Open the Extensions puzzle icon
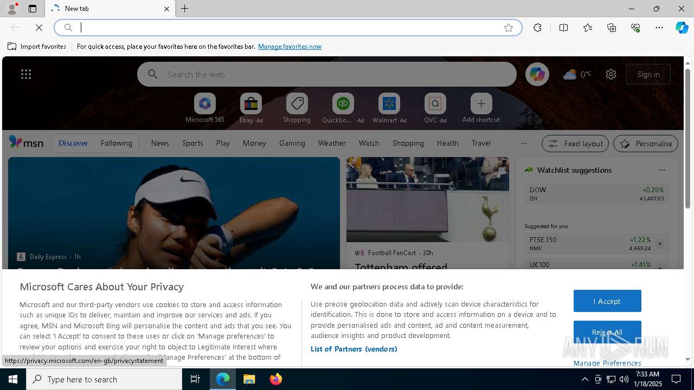 537,28
